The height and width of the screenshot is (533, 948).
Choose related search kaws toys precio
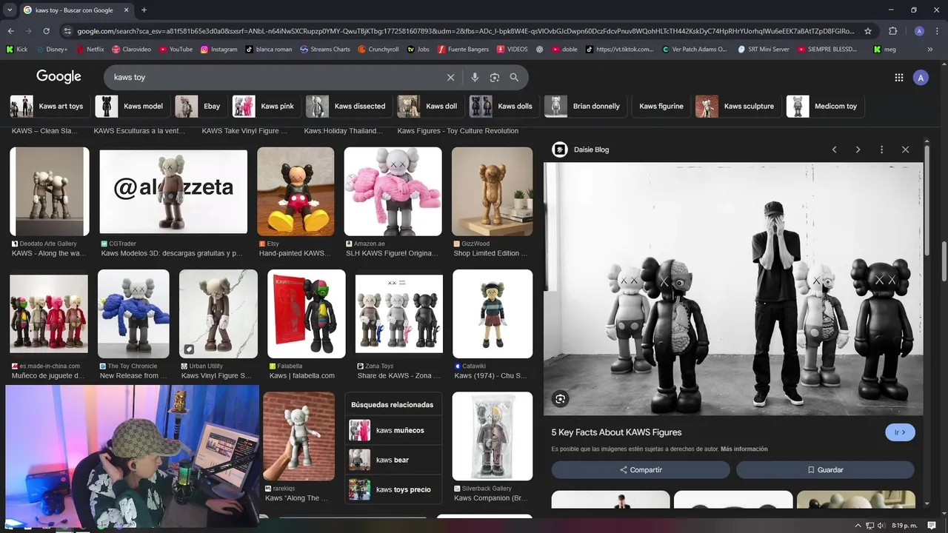(x=393, y=489)
